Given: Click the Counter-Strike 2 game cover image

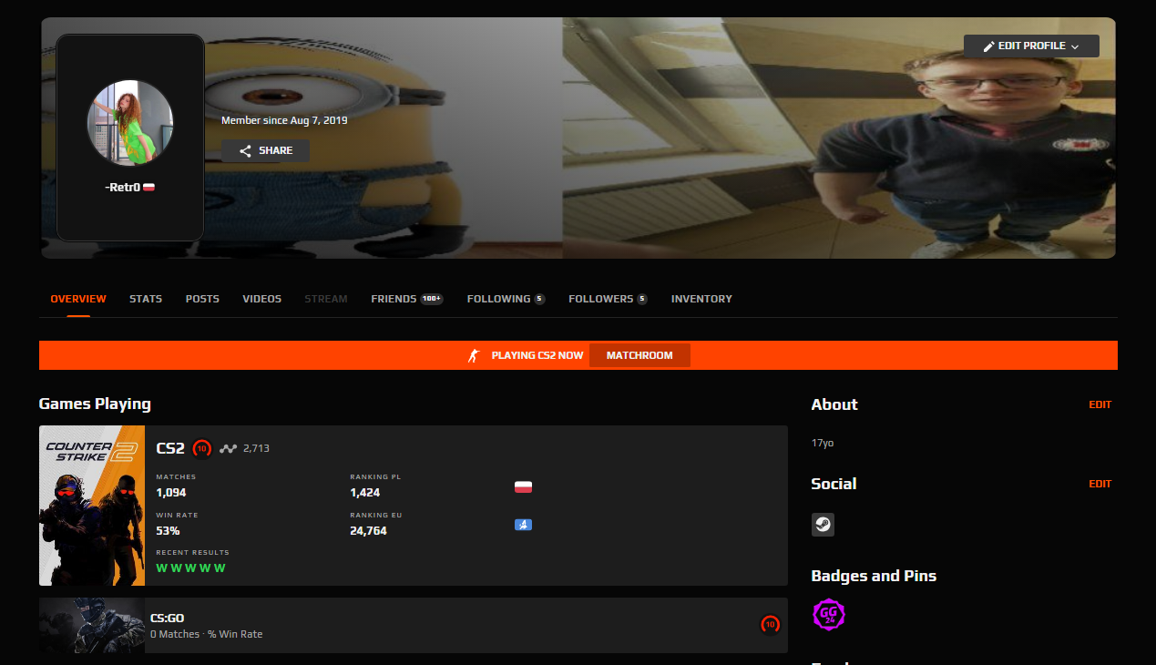Looking at the screenshot, I should (x=92, y=506).
